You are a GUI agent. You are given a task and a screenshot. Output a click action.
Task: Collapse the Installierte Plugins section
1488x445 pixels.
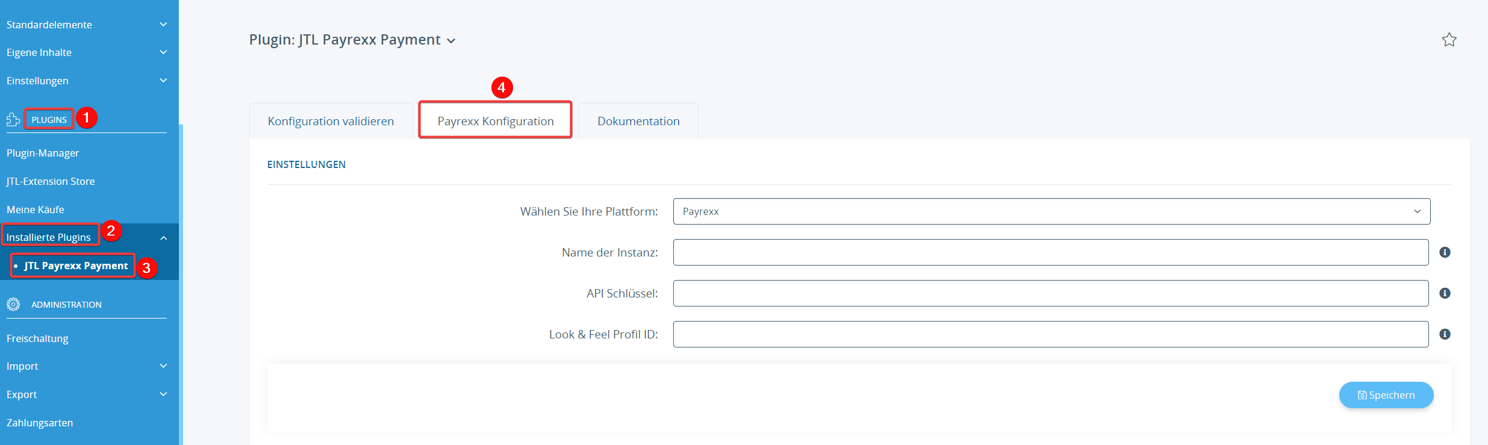[x=163, y=238]
